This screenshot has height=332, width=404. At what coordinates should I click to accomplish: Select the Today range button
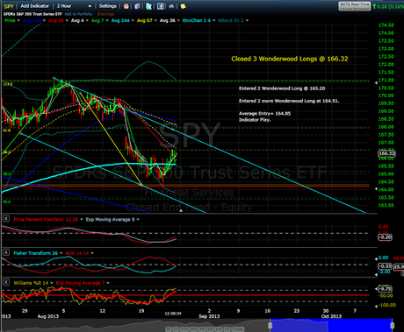(238, 329)
